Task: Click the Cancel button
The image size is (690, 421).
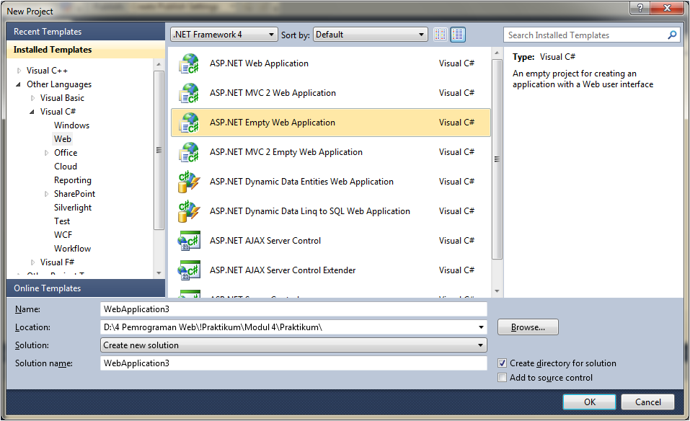Action: pos(647,402)
